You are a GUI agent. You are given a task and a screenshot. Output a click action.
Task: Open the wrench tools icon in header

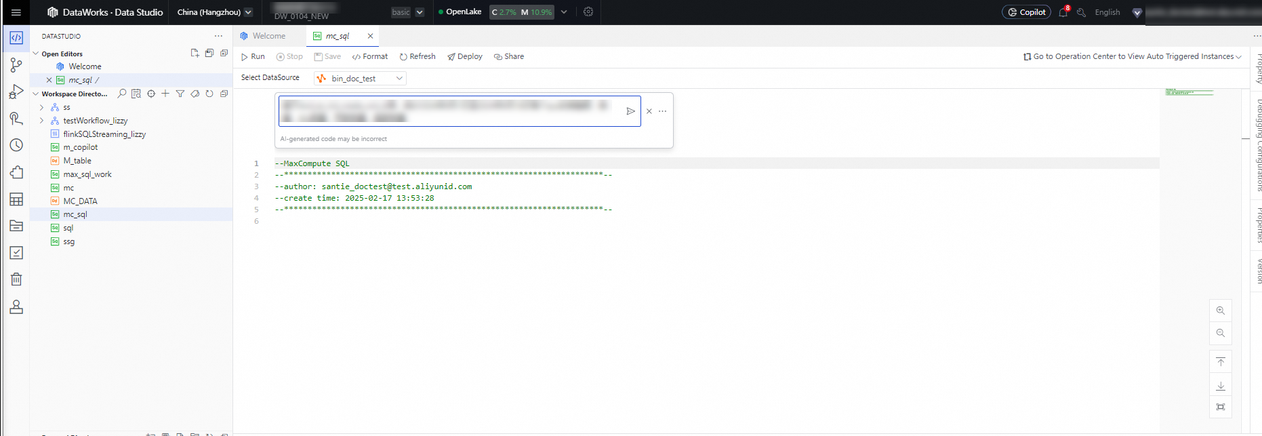1081,12
